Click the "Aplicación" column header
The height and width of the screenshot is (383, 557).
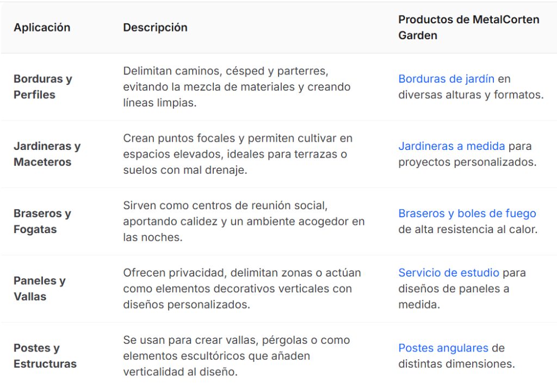[42, 27]
